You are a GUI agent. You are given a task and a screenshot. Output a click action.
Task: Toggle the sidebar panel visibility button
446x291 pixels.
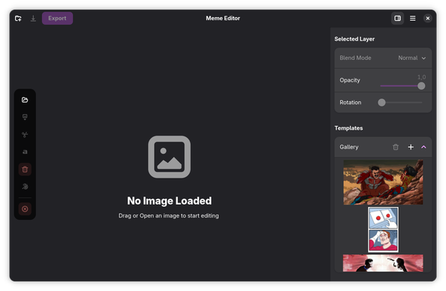397,19
